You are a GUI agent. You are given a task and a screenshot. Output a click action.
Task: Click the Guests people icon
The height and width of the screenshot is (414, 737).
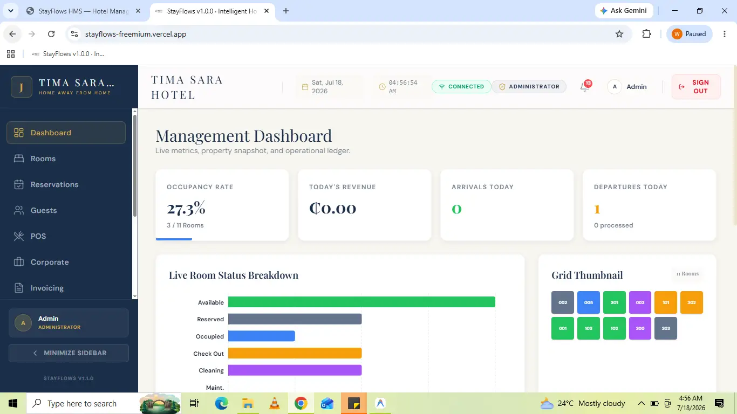coord(19,210)
